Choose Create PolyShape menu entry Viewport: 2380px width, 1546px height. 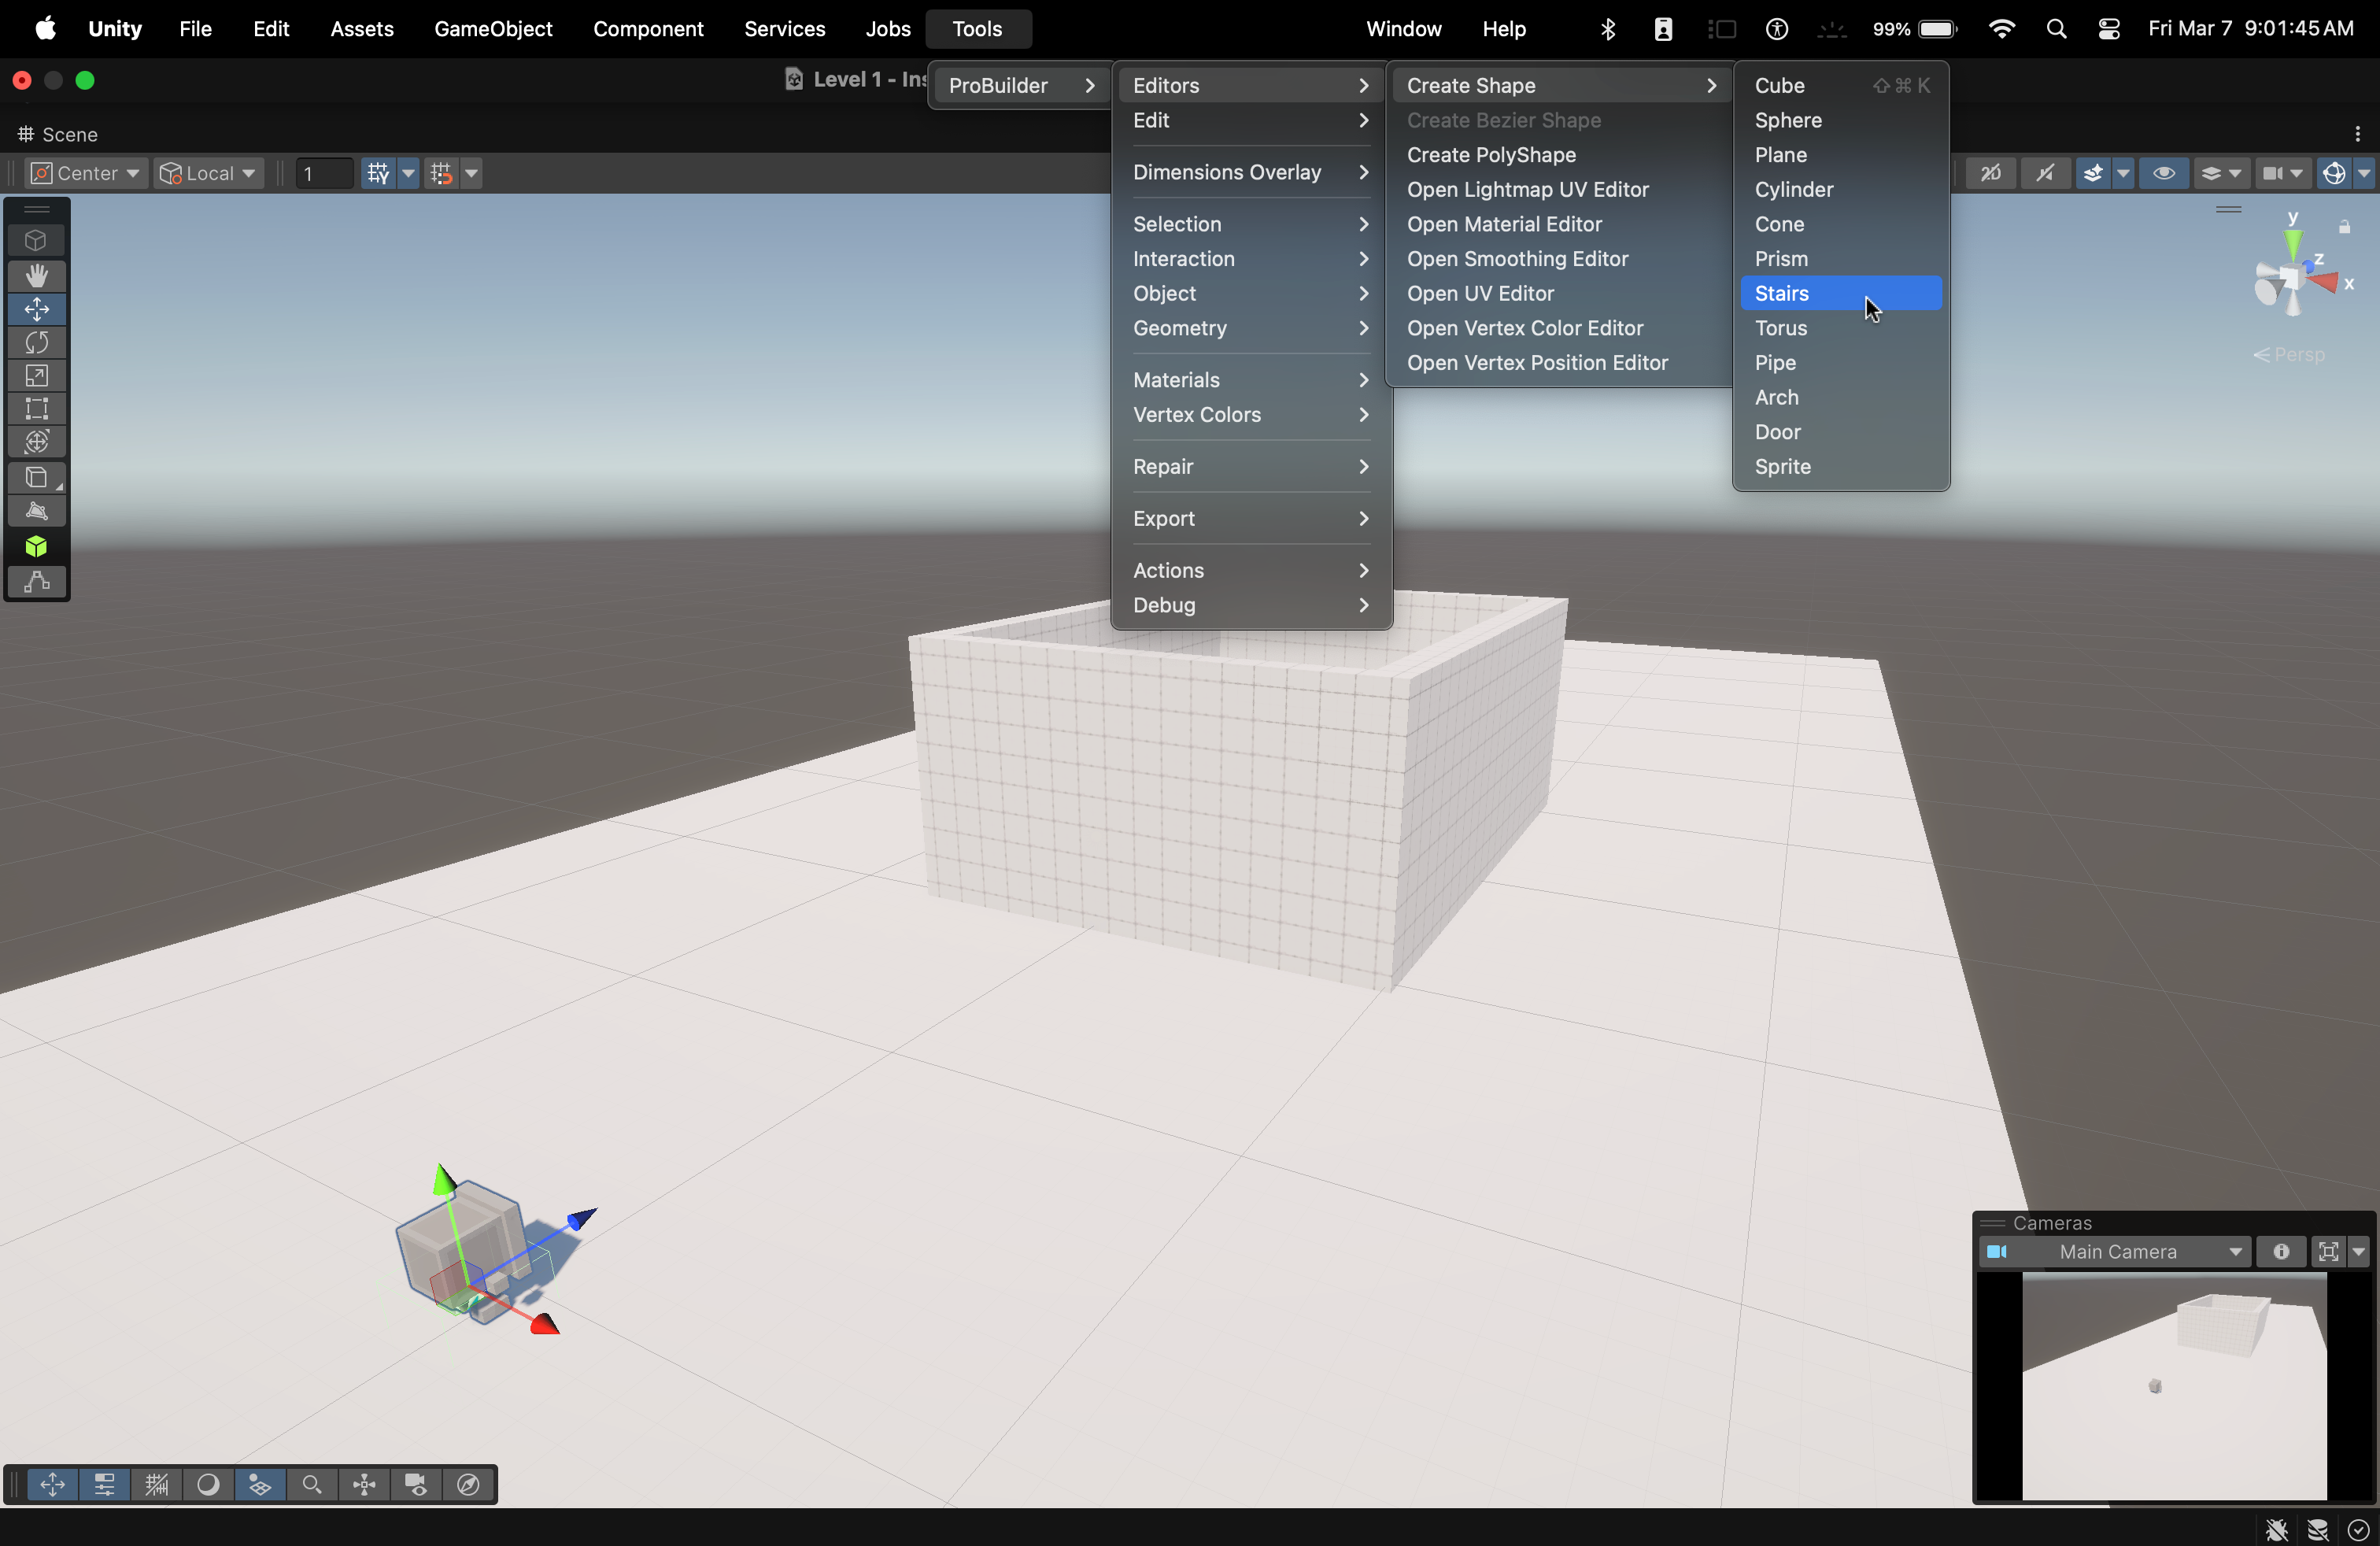[x=1558, y=155]
